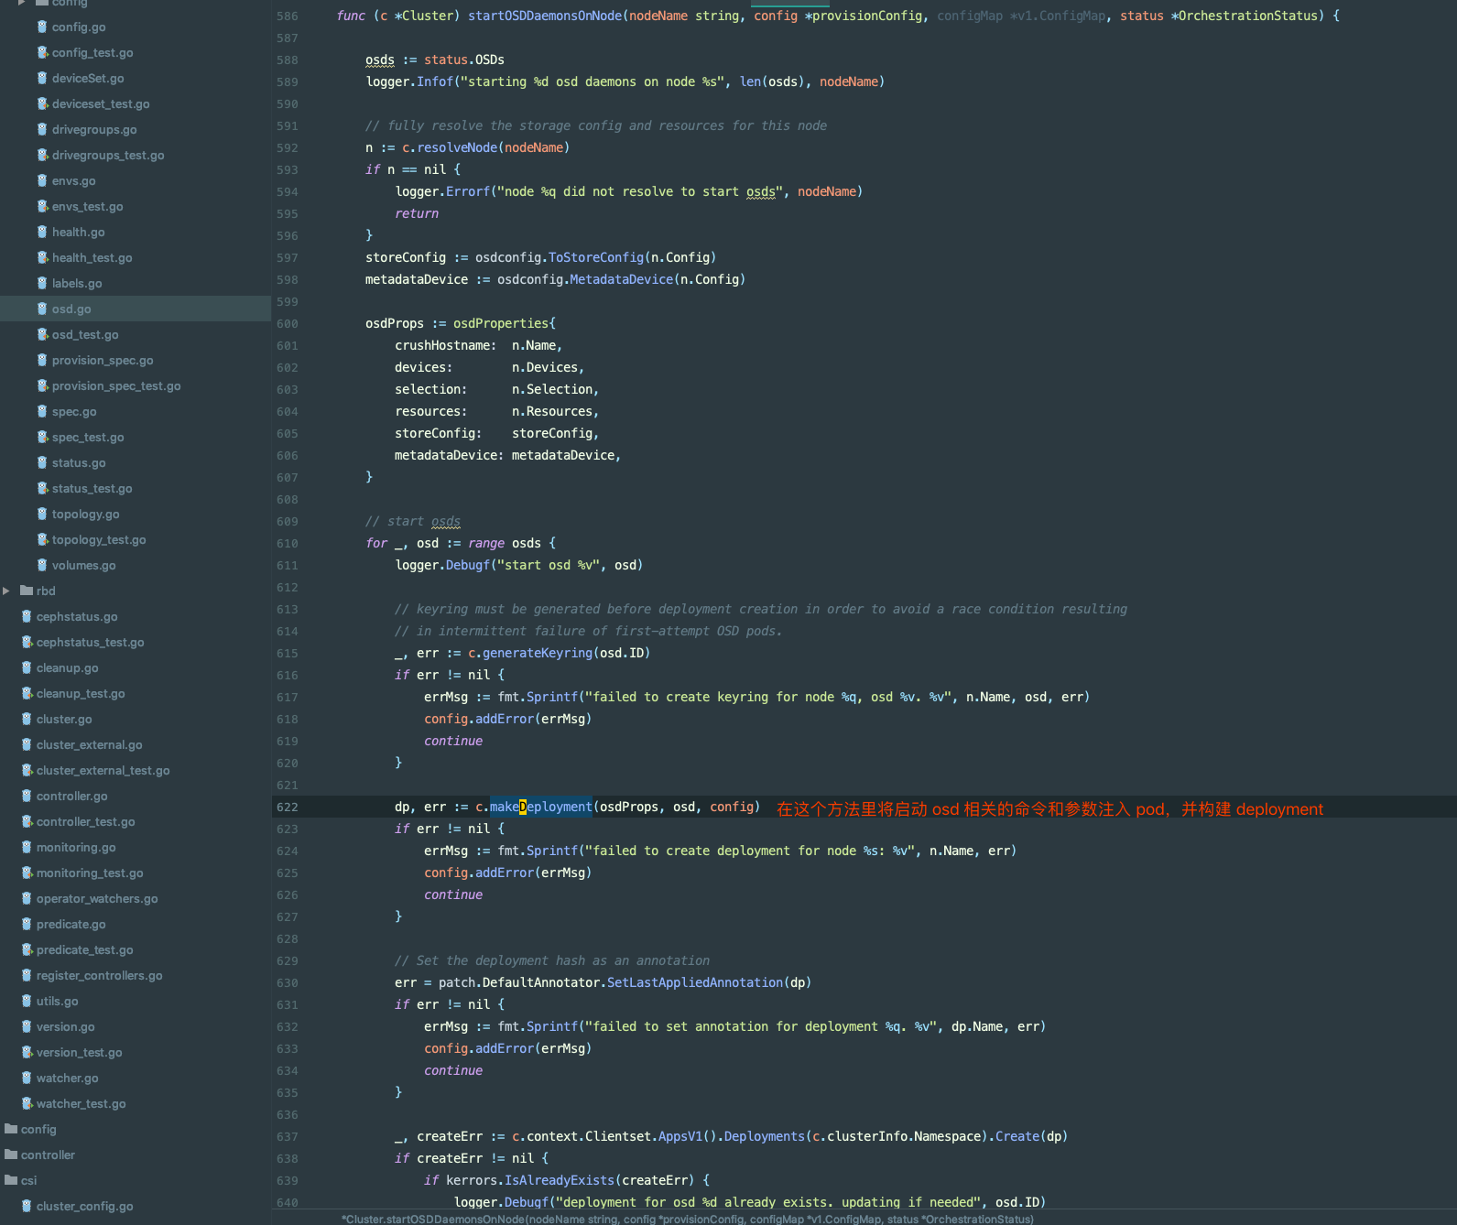Click the file icon next to watcher.go
This screenshot has width=1457, height=1225.
(x=27, y=1078)
